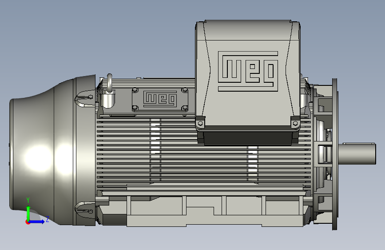
Task: Pick the terminal box lower-left corner bolt
Action: [200, 123]
